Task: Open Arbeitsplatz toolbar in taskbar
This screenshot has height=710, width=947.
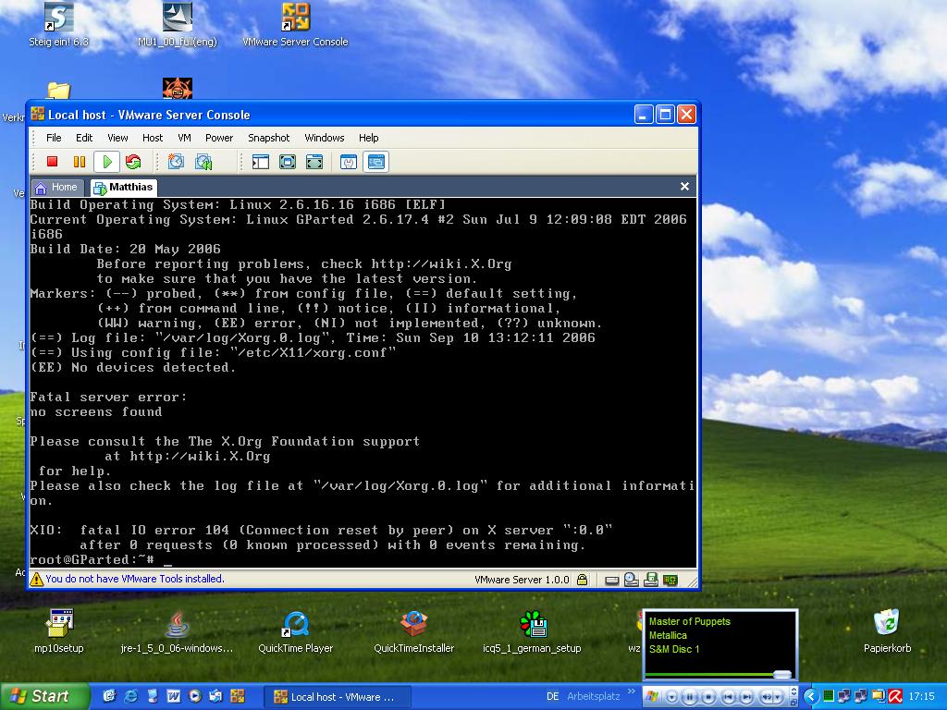Action: coord(594,696)
